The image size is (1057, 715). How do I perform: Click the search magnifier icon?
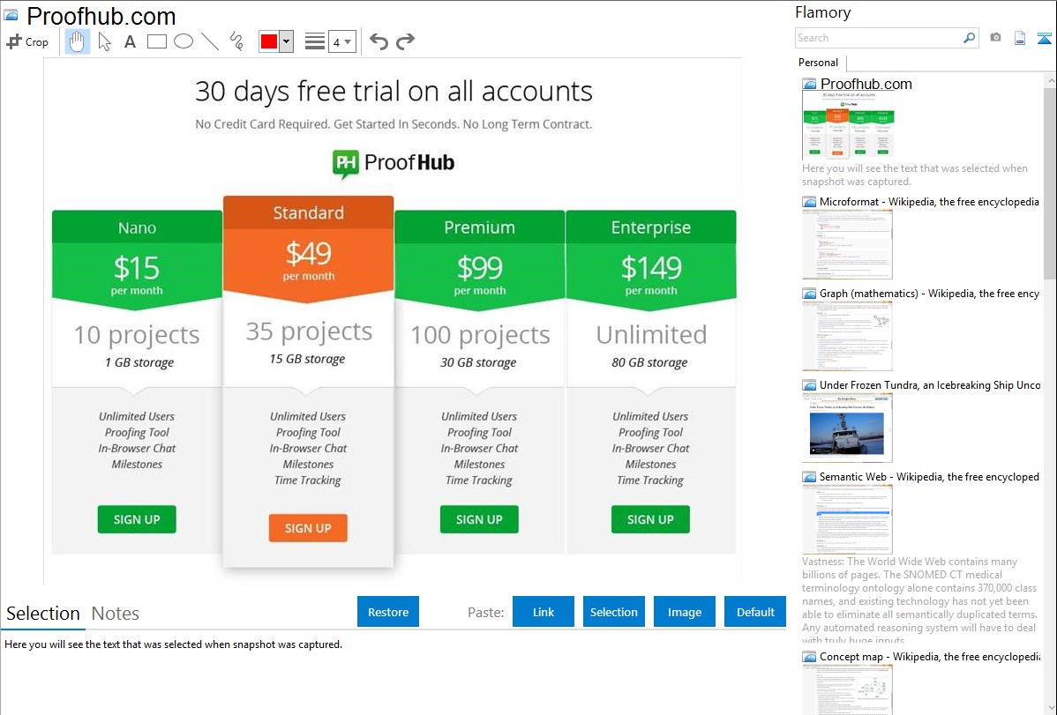point(969,38)
